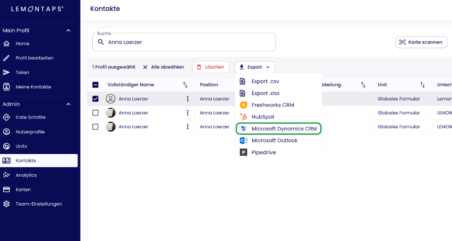Click the Units icon in sidebar
This screenshot has width=452, height=241.
[x=6, y=146]
